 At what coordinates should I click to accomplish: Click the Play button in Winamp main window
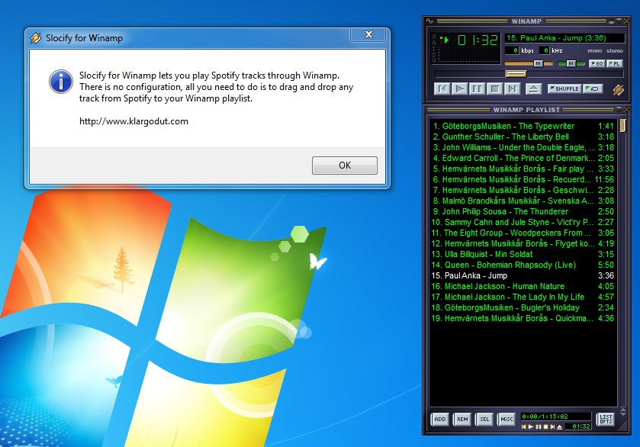(459, 88)
